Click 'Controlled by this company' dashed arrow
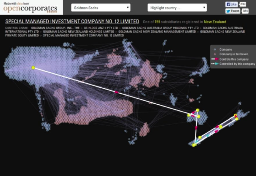This screenshot has height=176, width=256. pyautogui.click(x=215, y=64)
